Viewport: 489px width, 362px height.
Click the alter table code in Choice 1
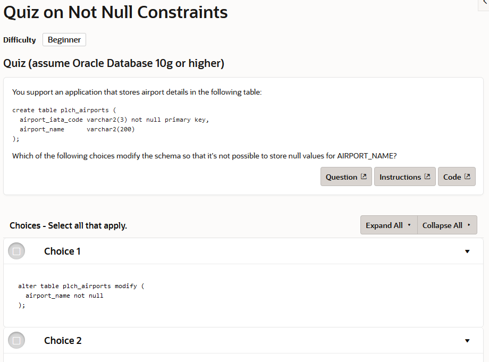81,296
